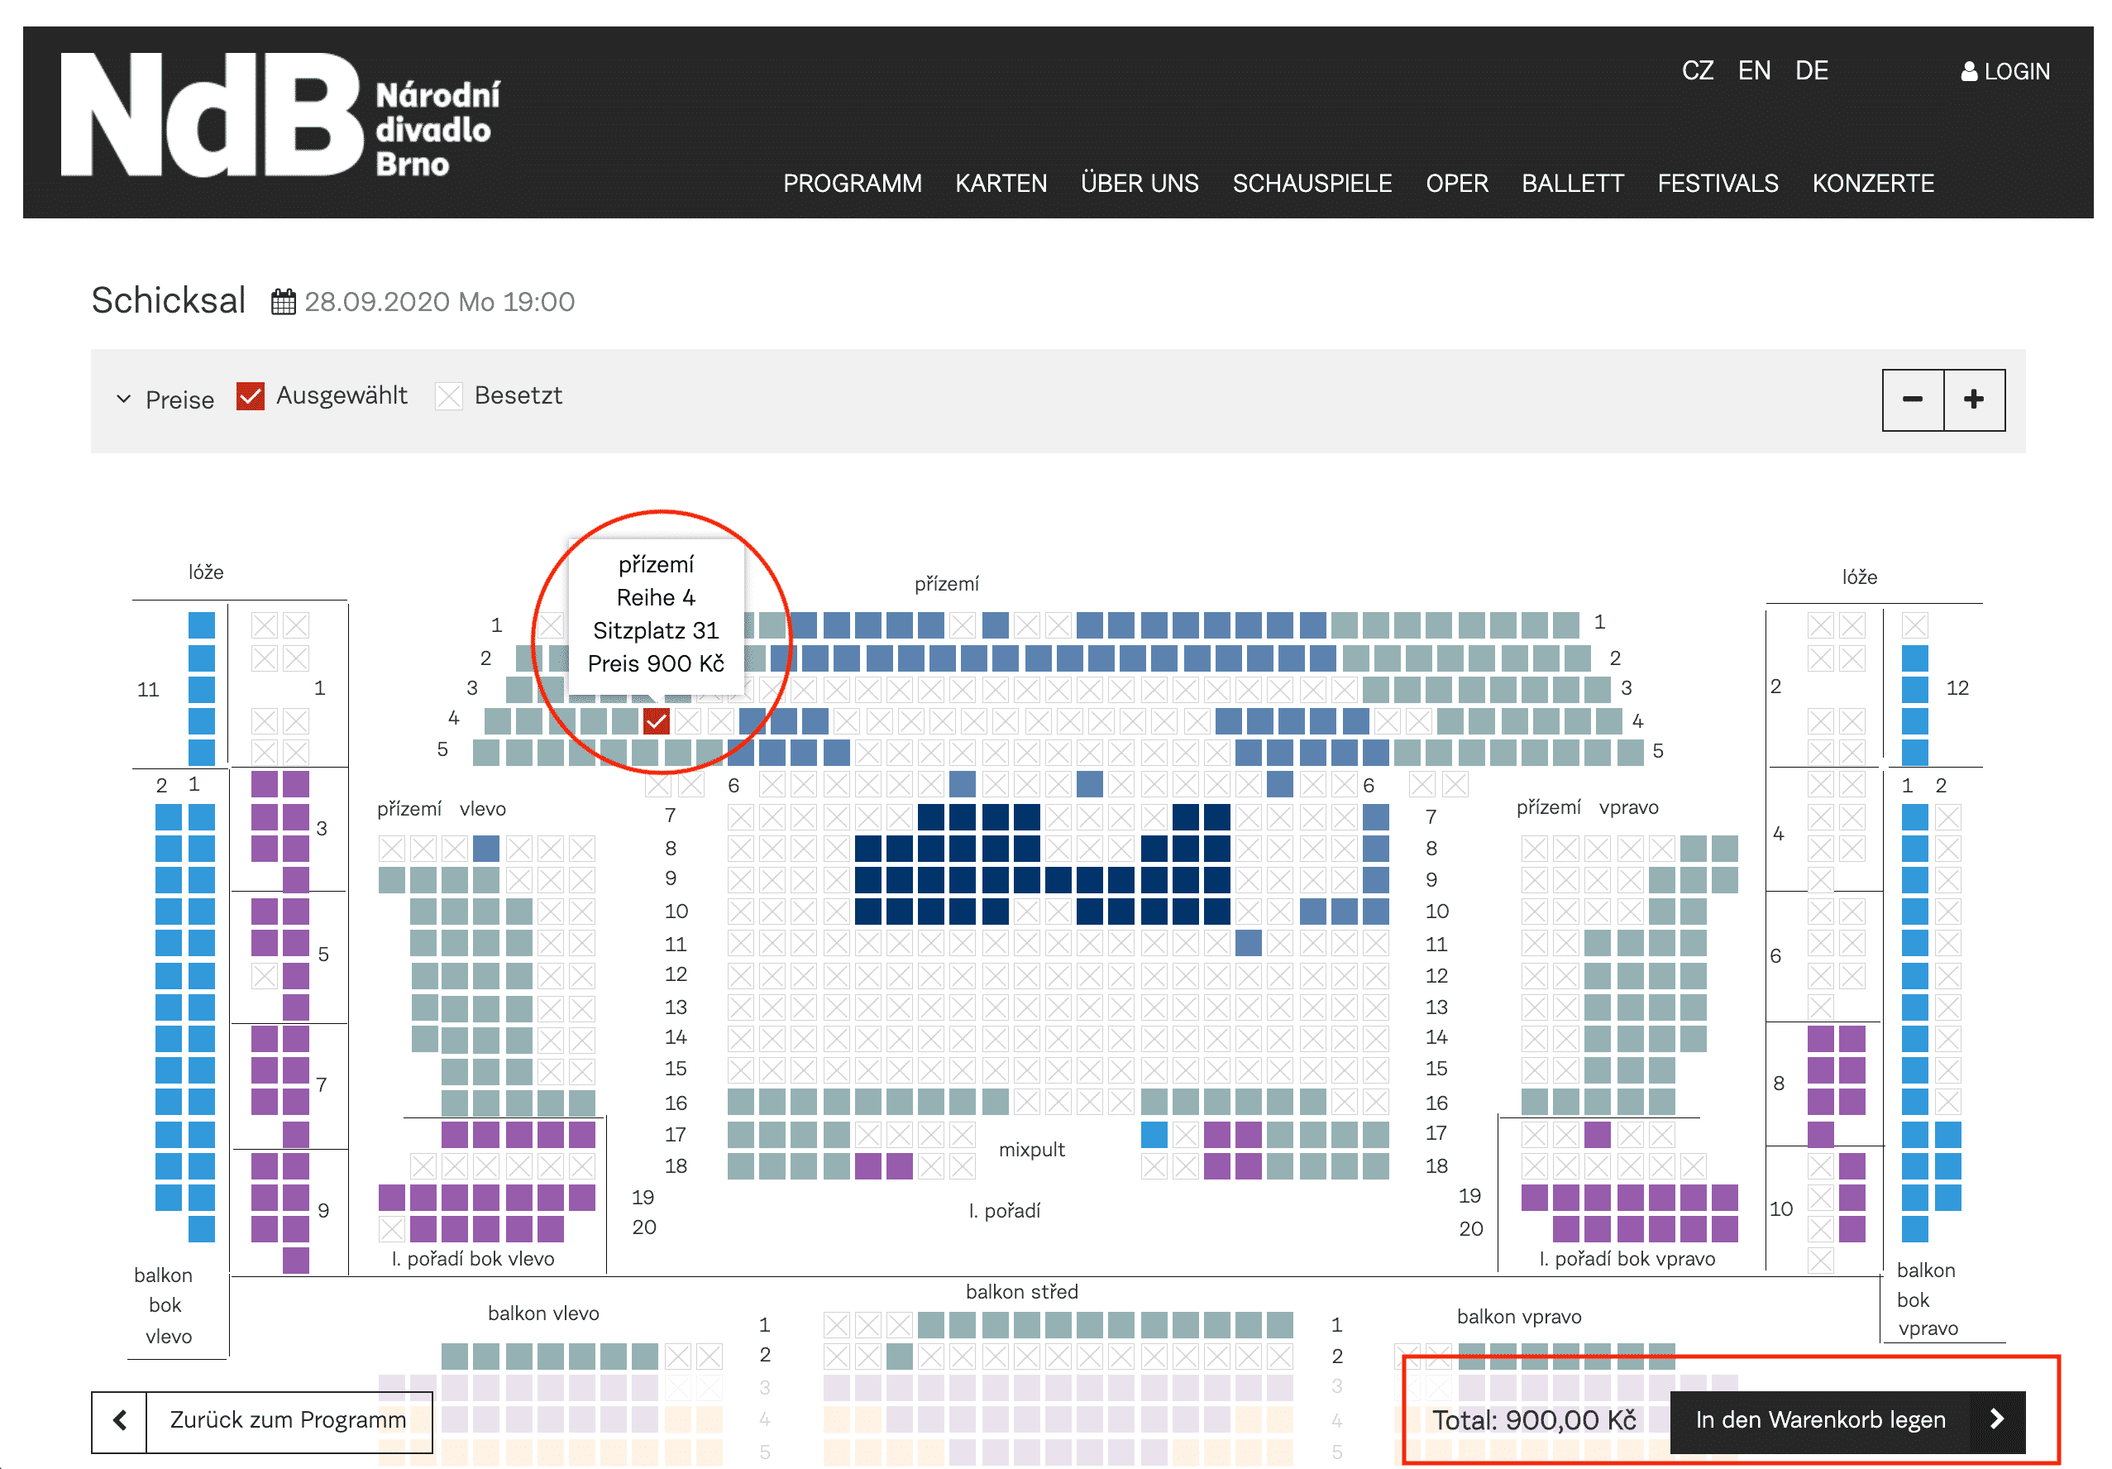The image size is (2112, 1469).
Task: Click the left arrow on the back button
Action: pyautogui.click(x=120, y=1420)
